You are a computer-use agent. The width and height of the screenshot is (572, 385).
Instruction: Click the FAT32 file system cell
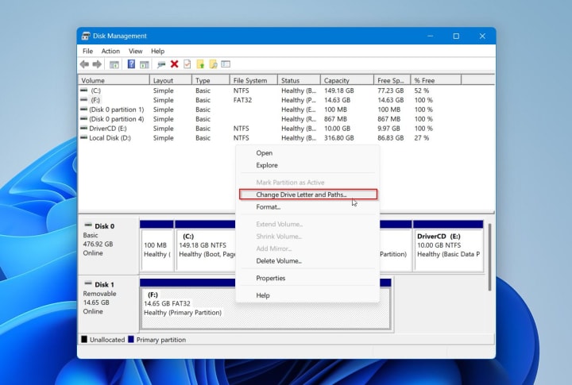pos(242,100)
